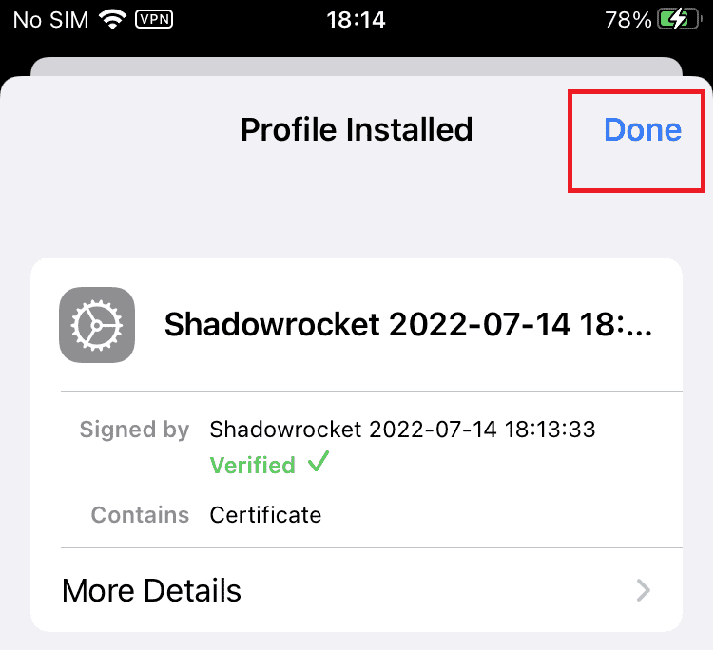Click empty space in the sheet below the profile card
715x650 pixels.
[357, 641]
